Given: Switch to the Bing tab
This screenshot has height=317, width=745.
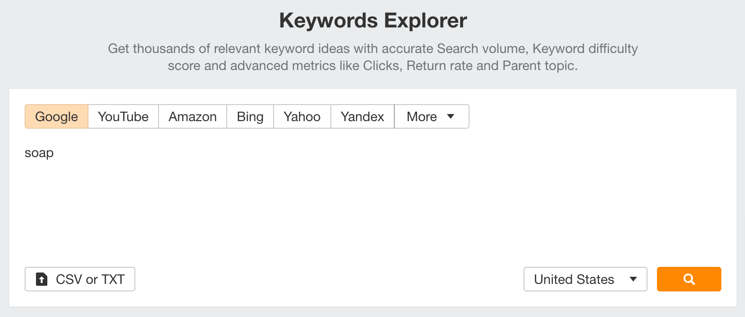Looking at the screenshot, I should click(250, 116).
